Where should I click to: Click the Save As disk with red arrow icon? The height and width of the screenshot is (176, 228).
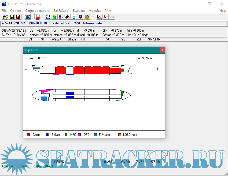click(x=18, y=17)
